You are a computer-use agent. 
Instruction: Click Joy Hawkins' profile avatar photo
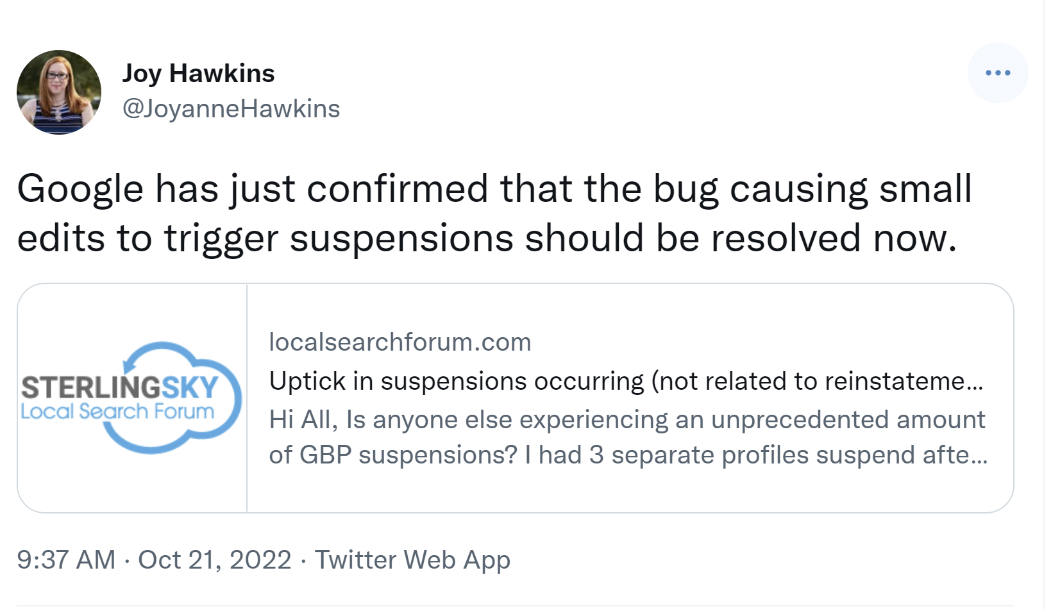coord(59,92)
